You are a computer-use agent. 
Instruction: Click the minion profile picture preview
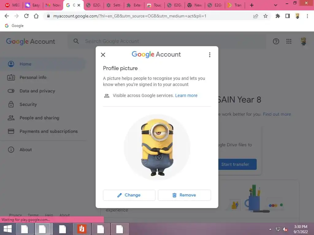tap(157, 147)
